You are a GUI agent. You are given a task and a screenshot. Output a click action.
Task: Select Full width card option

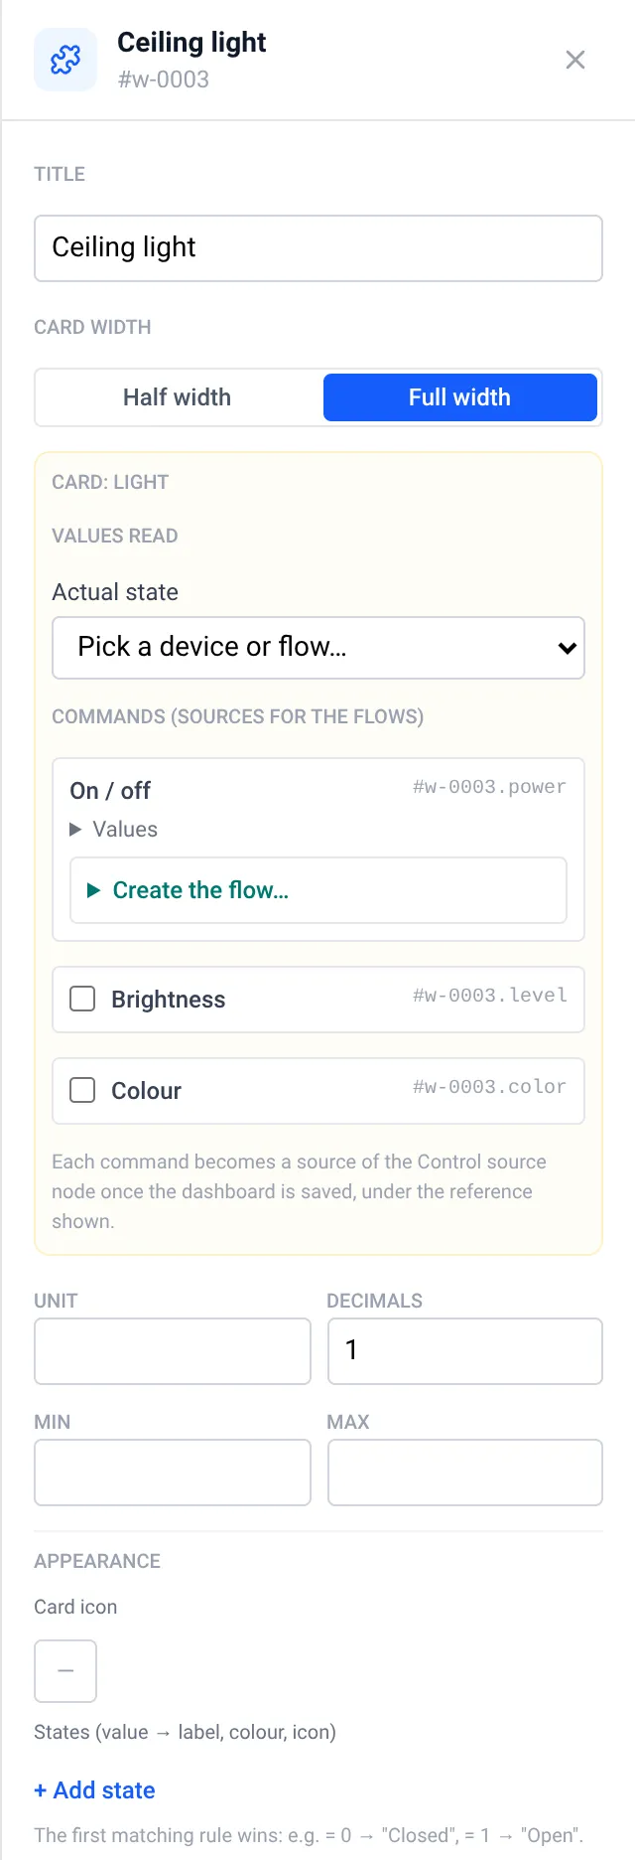(x=460, y=397)
